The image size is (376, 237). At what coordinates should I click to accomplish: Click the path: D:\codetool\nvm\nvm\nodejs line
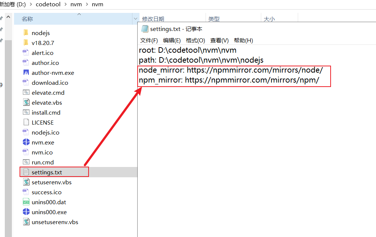tap(201, 60)
